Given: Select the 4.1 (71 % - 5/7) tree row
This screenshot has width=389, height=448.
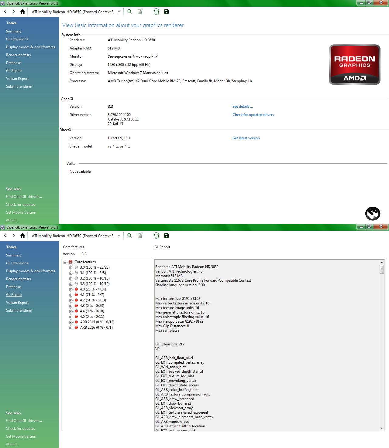Looking at the screenshot, I should click(x=92, y=295).
